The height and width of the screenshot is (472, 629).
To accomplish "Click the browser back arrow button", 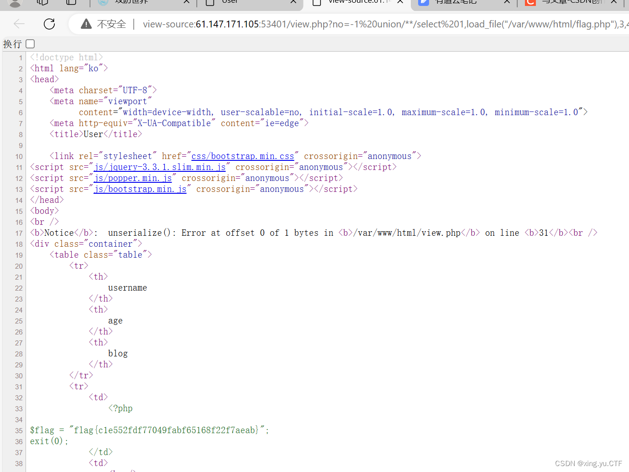I will [x=19, y=24].
